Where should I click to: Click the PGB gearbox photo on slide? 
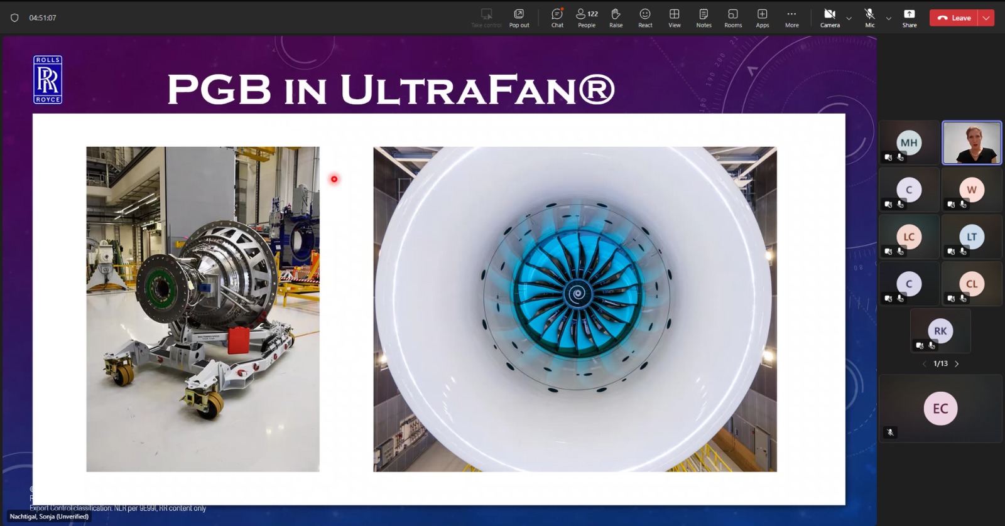click(x=203, y=309)
